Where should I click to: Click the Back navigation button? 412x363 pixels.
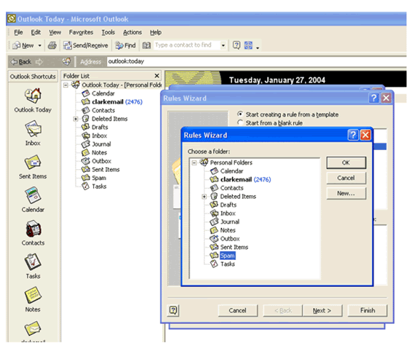(21, 62)
